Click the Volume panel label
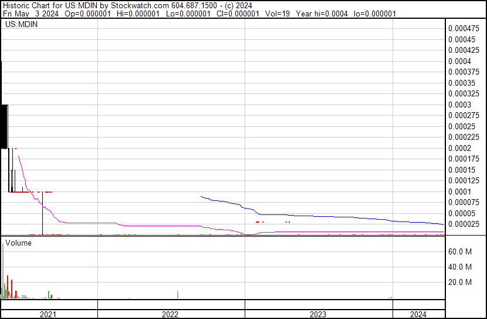Viewport: 487px width, 319px height. coord(18,243)
